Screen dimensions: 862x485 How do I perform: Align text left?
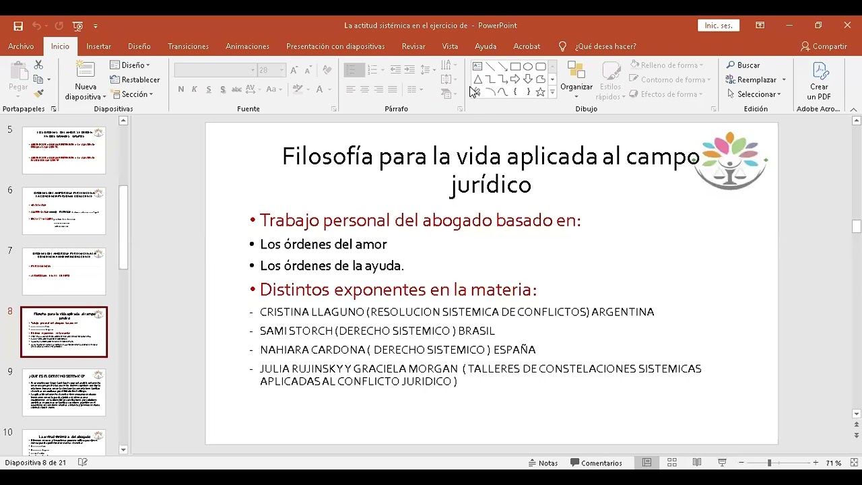pos(350,89)
